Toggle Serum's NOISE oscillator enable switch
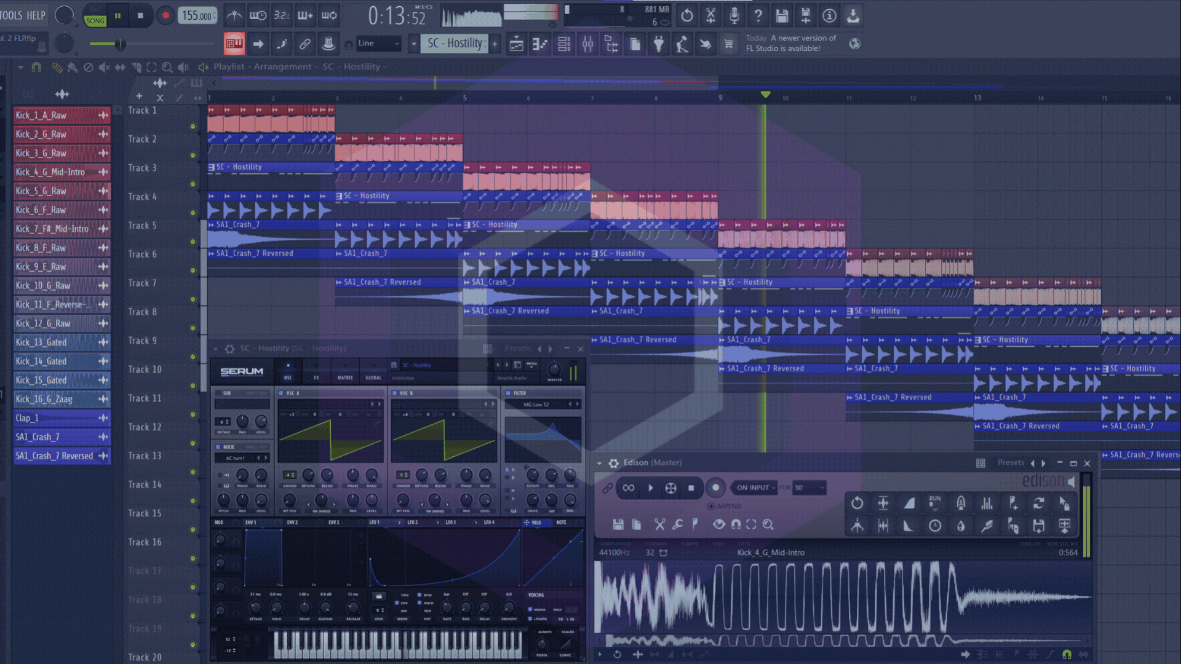This screenshot has width=1181, height=664. (x=218, y=447)
